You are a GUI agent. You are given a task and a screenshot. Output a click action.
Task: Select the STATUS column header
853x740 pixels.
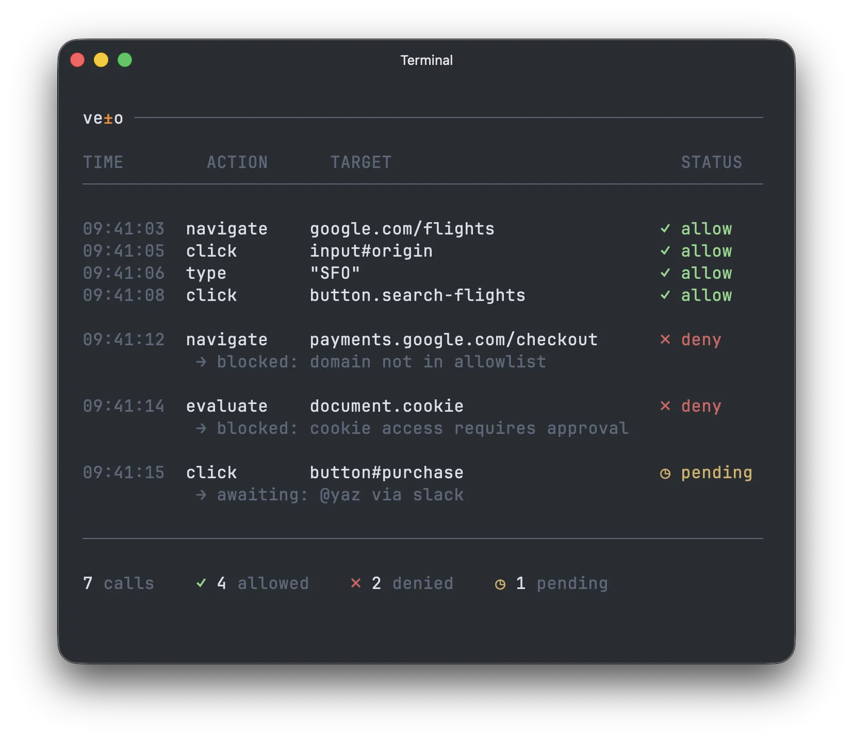coord(712,162)
